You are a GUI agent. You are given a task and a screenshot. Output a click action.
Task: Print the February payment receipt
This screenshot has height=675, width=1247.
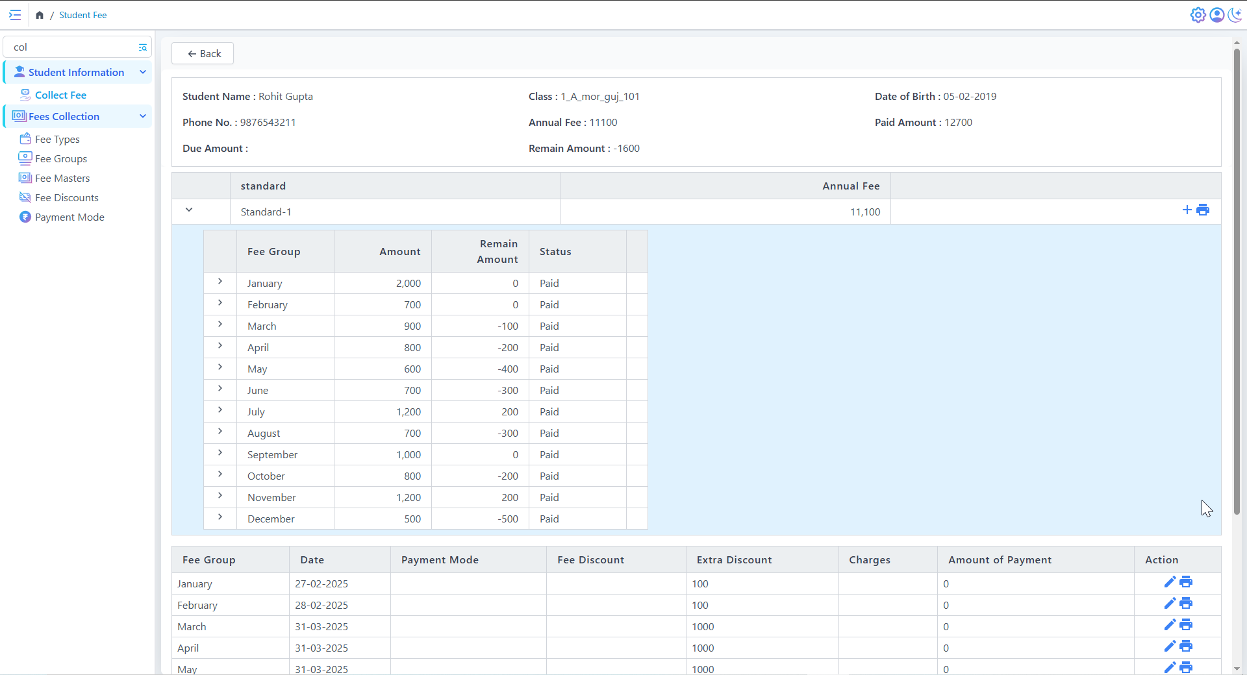1186,604
